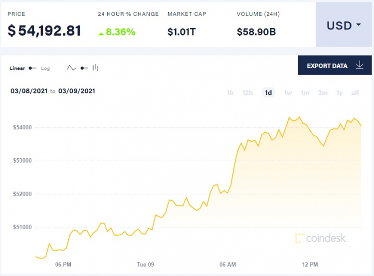Toggle the Linear/Log scale switch
Screen dimensions: 374x276
coord(32,68)
